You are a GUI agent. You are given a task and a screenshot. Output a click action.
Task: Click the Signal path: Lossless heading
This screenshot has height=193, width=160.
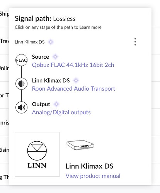pyautogui.click(x=45, y=19)
